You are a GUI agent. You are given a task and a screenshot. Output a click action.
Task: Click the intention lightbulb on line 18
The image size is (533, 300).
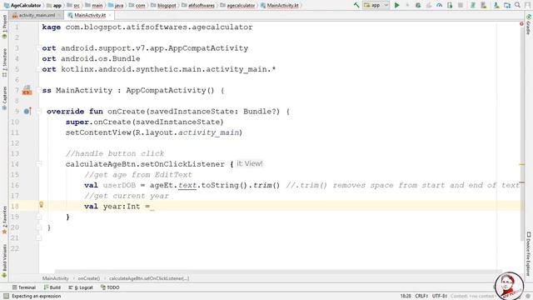41,205
